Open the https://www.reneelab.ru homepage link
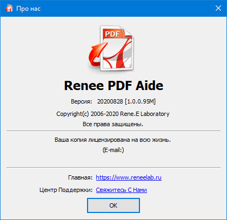This screenshot has height=220, width=227. point(129,177)
